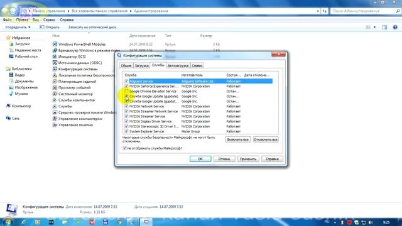Open the address bar history dropdown
This screenshot has width=402, height=226.
click(318, 11)
